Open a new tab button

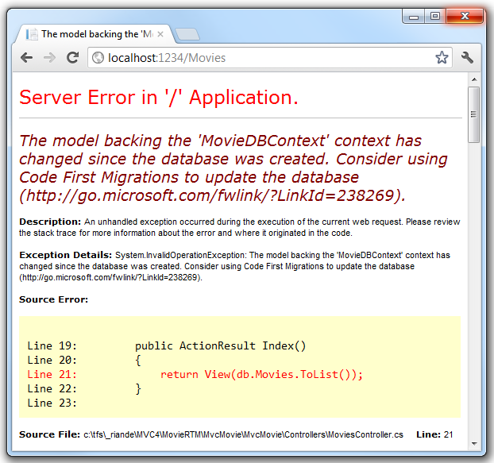(x=187, y=34)
